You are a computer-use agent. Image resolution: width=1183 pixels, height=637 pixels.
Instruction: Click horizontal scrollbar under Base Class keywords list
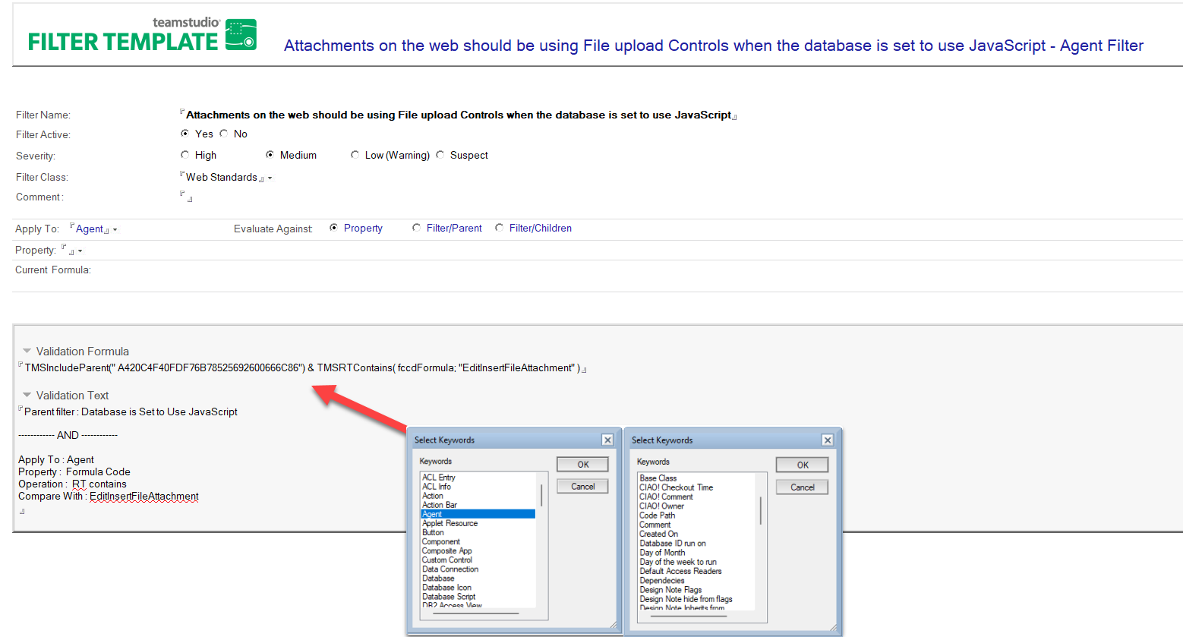688,616
